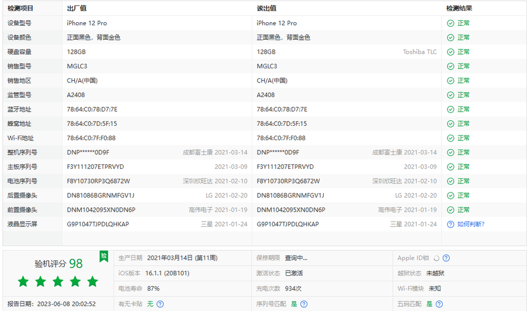Click the green 验 badge by the score
Image resolution: width=527 pixels, height=311 pixels.
[104, 256]
